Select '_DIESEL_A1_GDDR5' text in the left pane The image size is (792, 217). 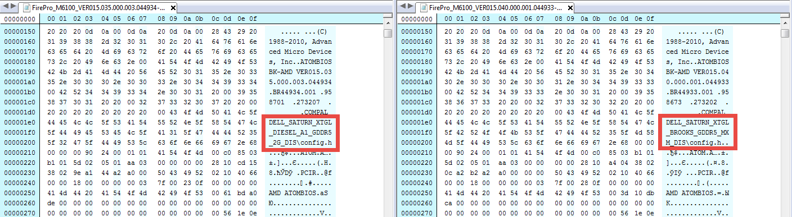(x=300, y=133)
